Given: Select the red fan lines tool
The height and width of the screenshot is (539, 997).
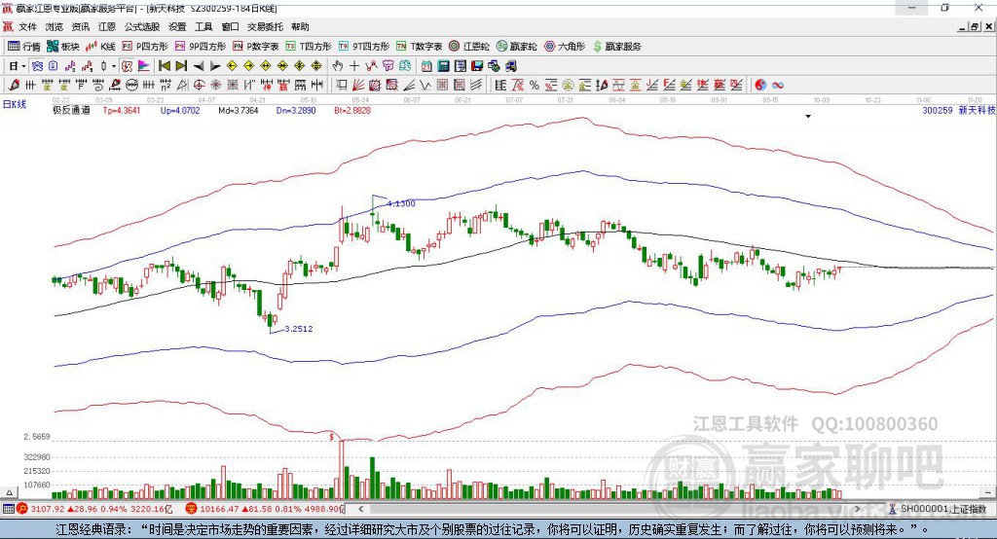Looking at the screenshot, I should tap(358, 86).
